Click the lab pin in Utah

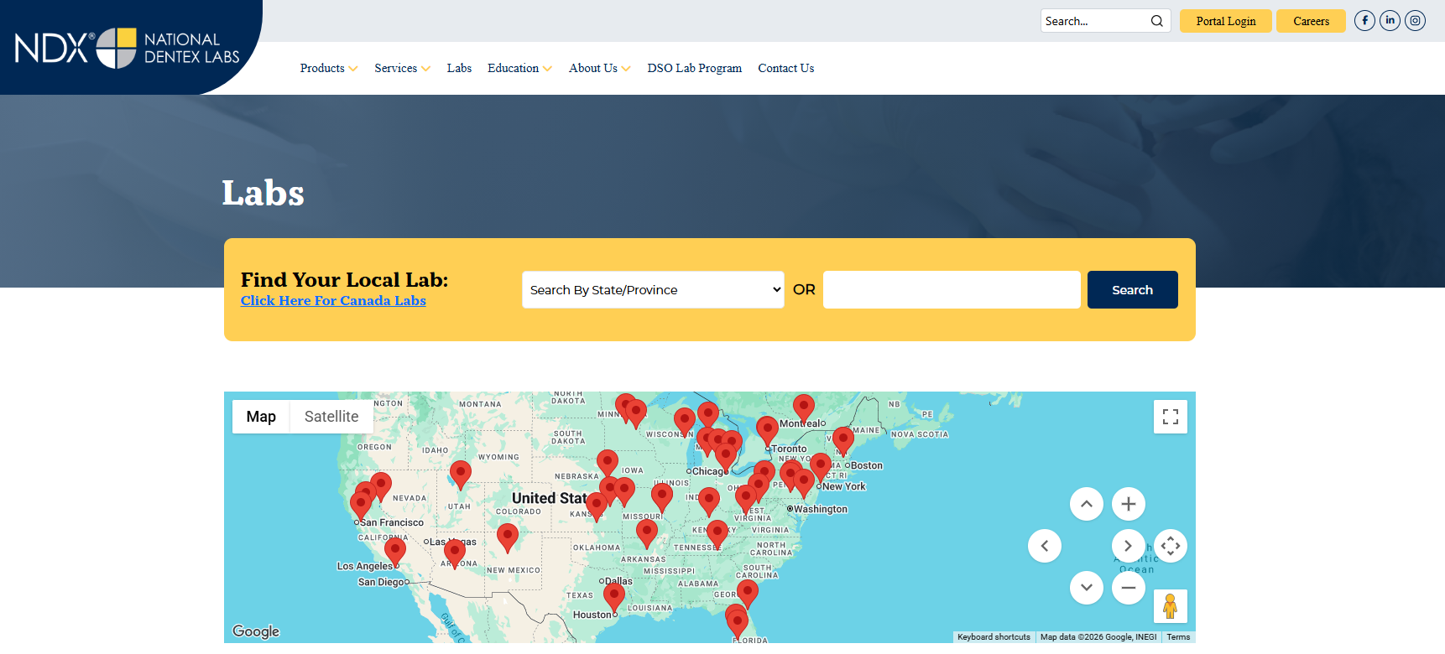tap(461, 475)
